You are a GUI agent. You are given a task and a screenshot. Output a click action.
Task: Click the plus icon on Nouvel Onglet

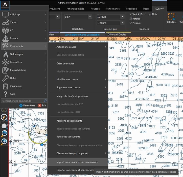click(108, 35)
